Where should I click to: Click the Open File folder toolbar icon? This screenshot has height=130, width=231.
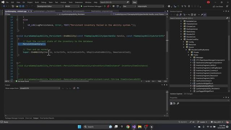tap(17, 6)
